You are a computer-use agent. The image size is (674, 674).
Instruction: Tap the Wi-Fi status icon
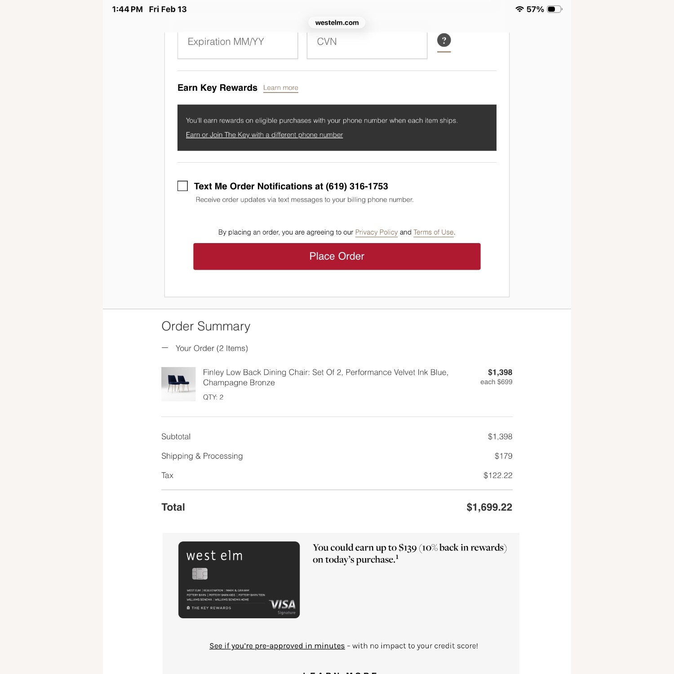click(x=519, y=9)
